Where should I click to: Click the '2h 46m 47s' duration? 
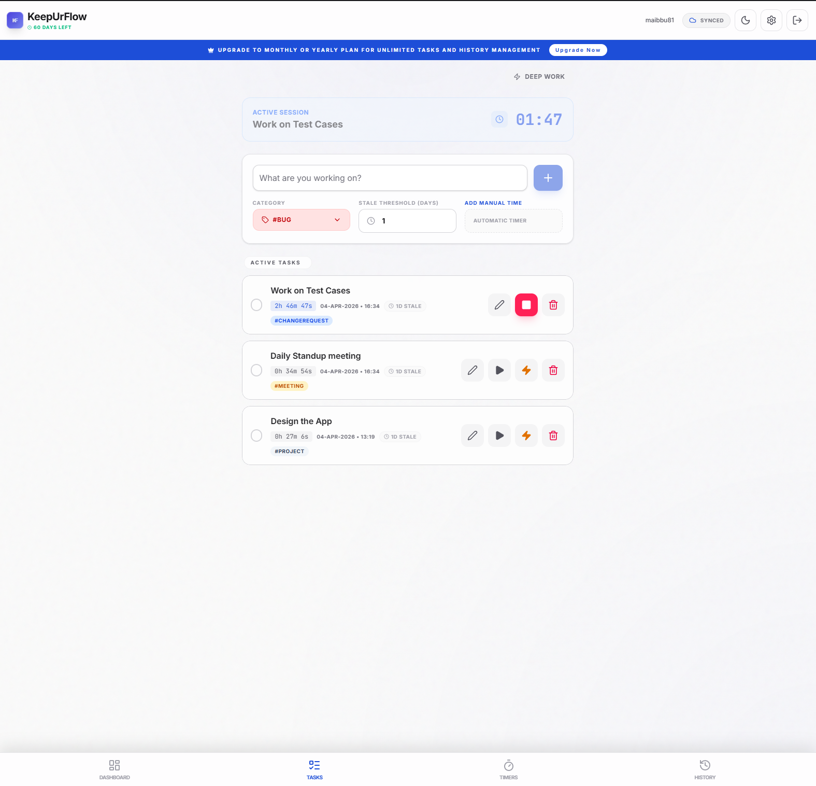(293, 306)
